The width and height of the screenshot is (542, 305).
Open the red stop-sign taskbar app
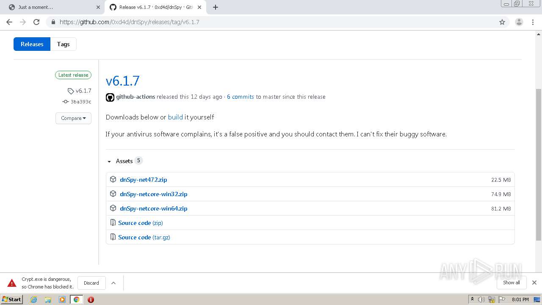(x=91, y=299)
